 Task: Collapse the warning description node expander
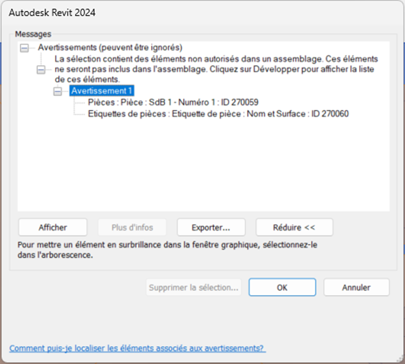[x=42, y=69]
